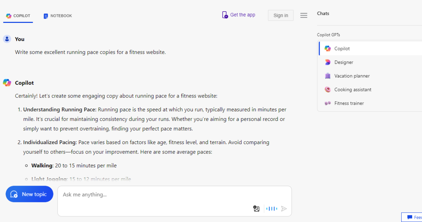Select the Fitness trainer dumbbell icon
422x222 pixels.
328,103
